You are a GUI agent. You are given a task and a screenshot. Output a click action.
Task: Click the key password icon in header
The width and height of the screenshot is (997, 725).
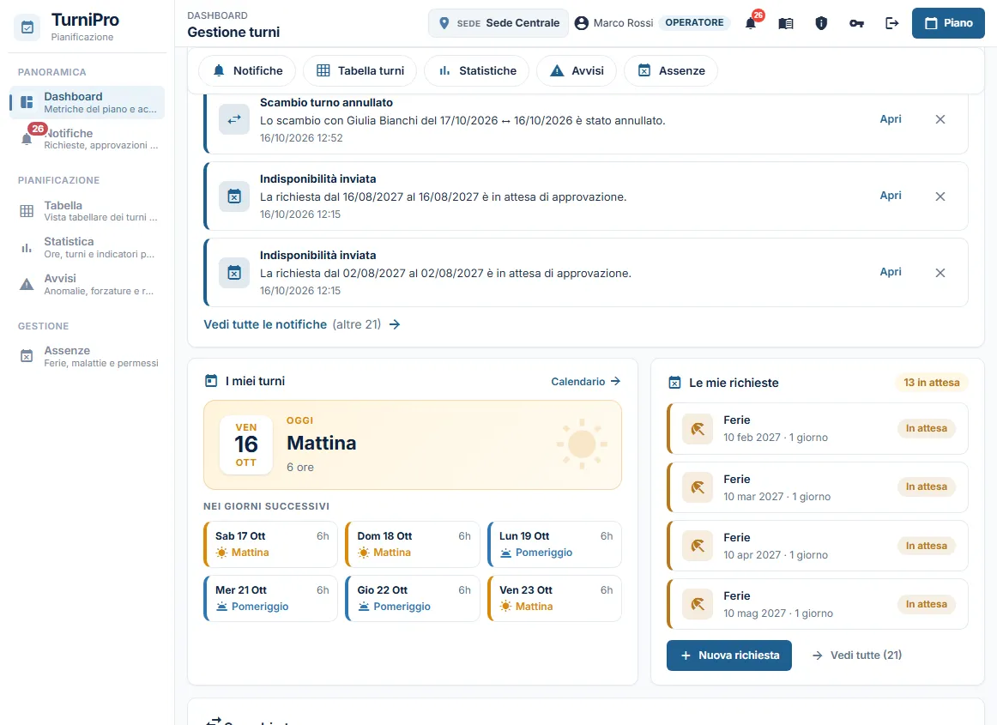point(856,23)
